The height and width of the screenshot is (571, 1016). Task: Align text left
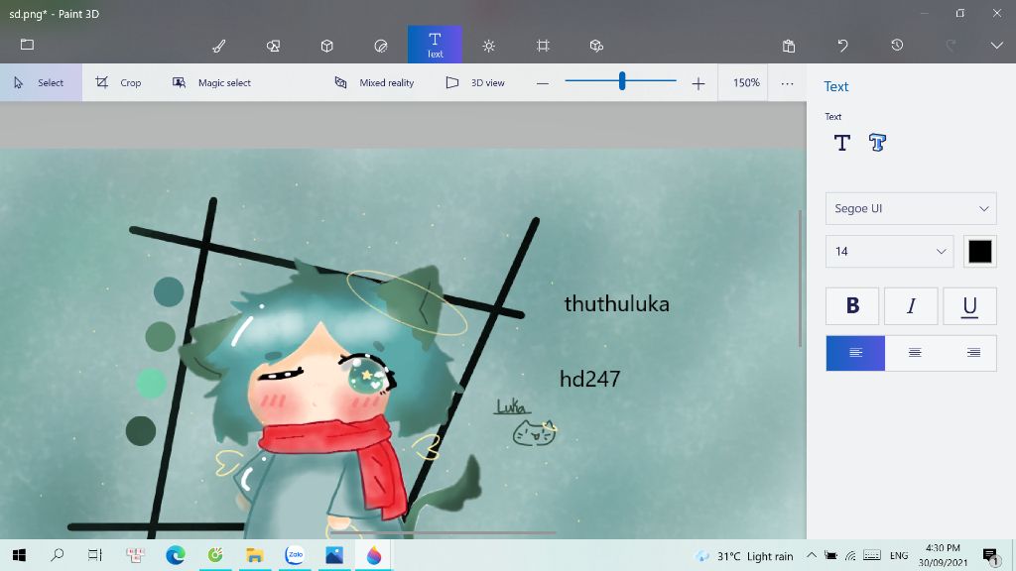855,353
